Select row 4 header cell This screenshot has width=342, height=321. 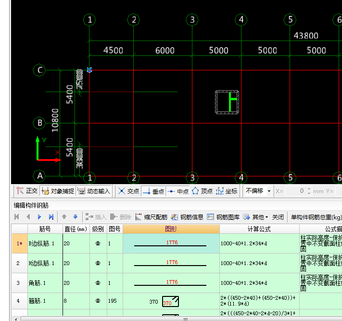(x=20, y=301)
